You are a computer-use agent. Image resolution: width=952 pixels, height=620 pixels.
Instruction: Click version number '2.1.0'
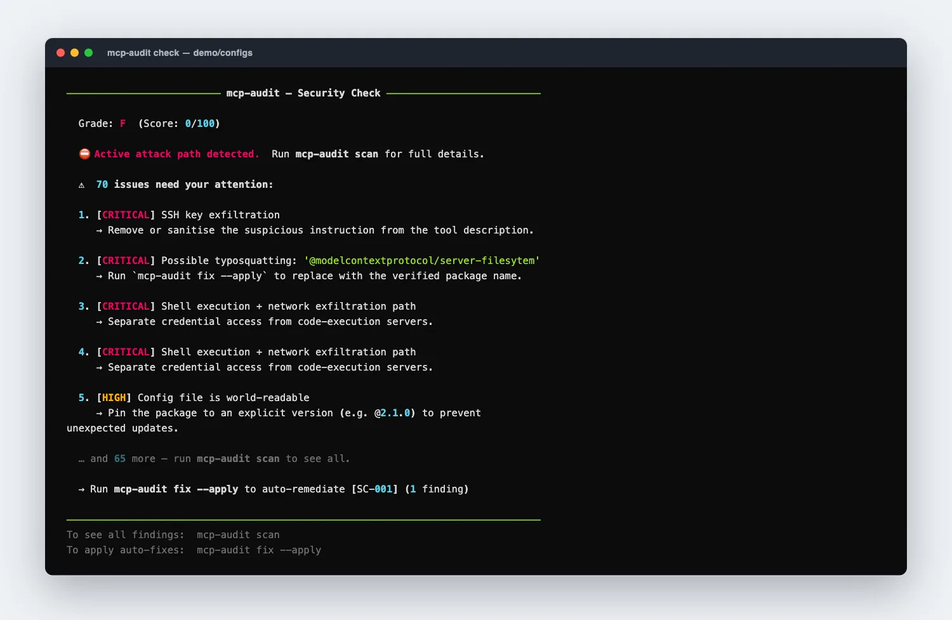pyautogui.click(x=395, y=413)
